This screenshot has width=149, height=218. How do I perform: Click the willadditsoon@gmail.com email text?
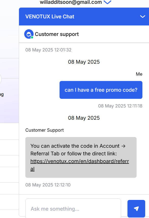[71, 2]
